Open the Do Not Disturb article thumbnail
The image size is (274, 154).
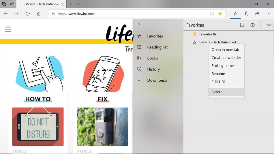coord(38,127)
